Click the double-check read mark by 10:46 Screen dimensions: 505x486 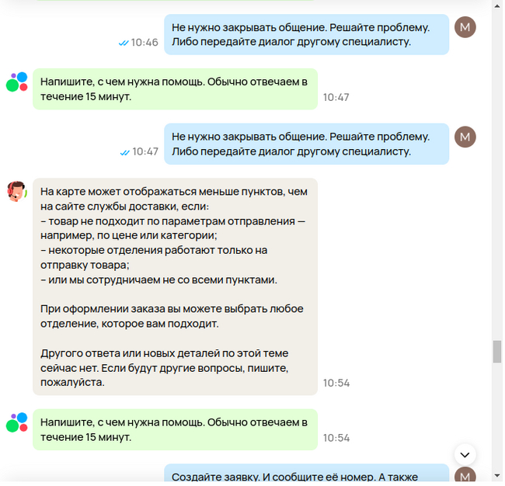click(124, 43)
